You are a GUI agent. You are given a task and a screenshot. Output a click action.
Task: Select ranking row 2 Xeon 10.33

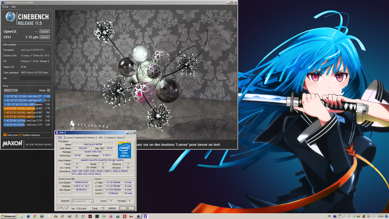[27, 100]
